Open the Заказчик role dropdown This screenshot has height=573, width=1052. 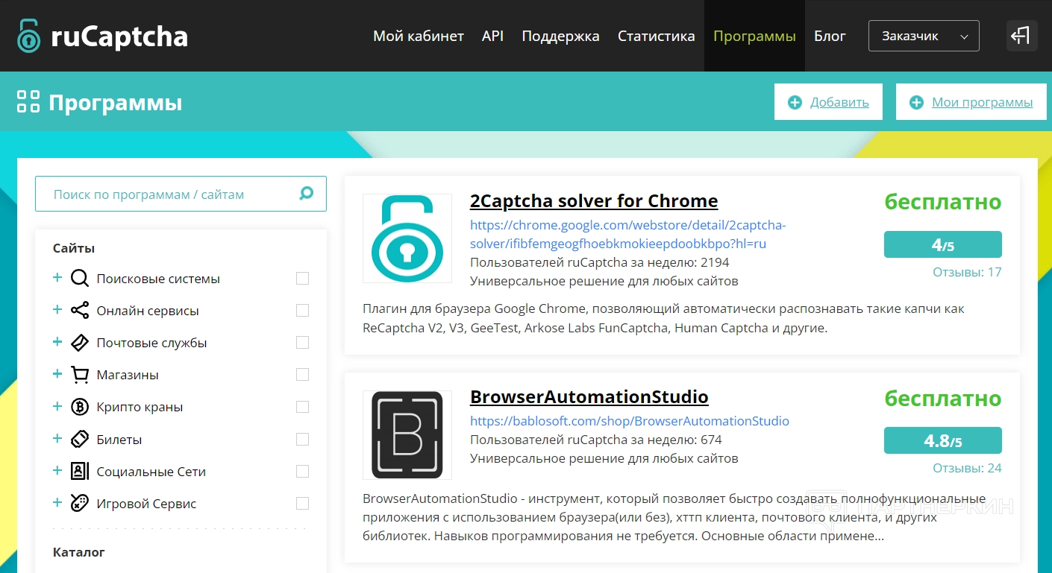[x=924, y=36]
